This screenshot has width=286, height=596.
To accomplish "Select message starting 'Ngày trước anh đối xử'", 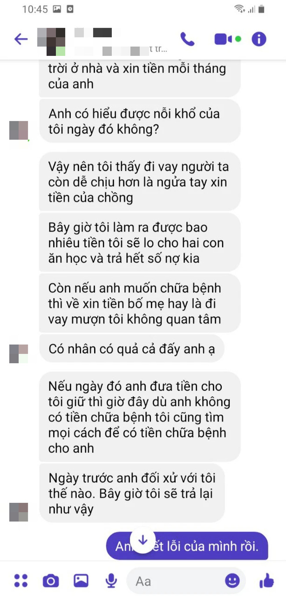I will point(132,494).
